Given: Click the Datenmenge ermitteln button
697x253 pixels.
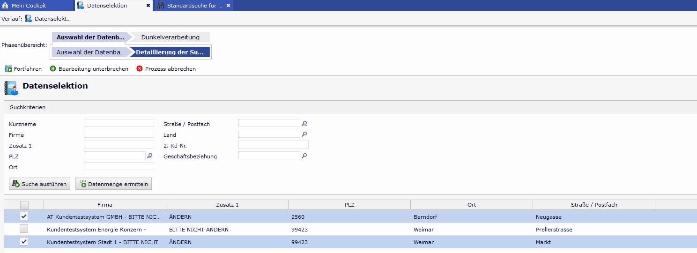Looking at the screenshot, I should click(x=113, y=184).
